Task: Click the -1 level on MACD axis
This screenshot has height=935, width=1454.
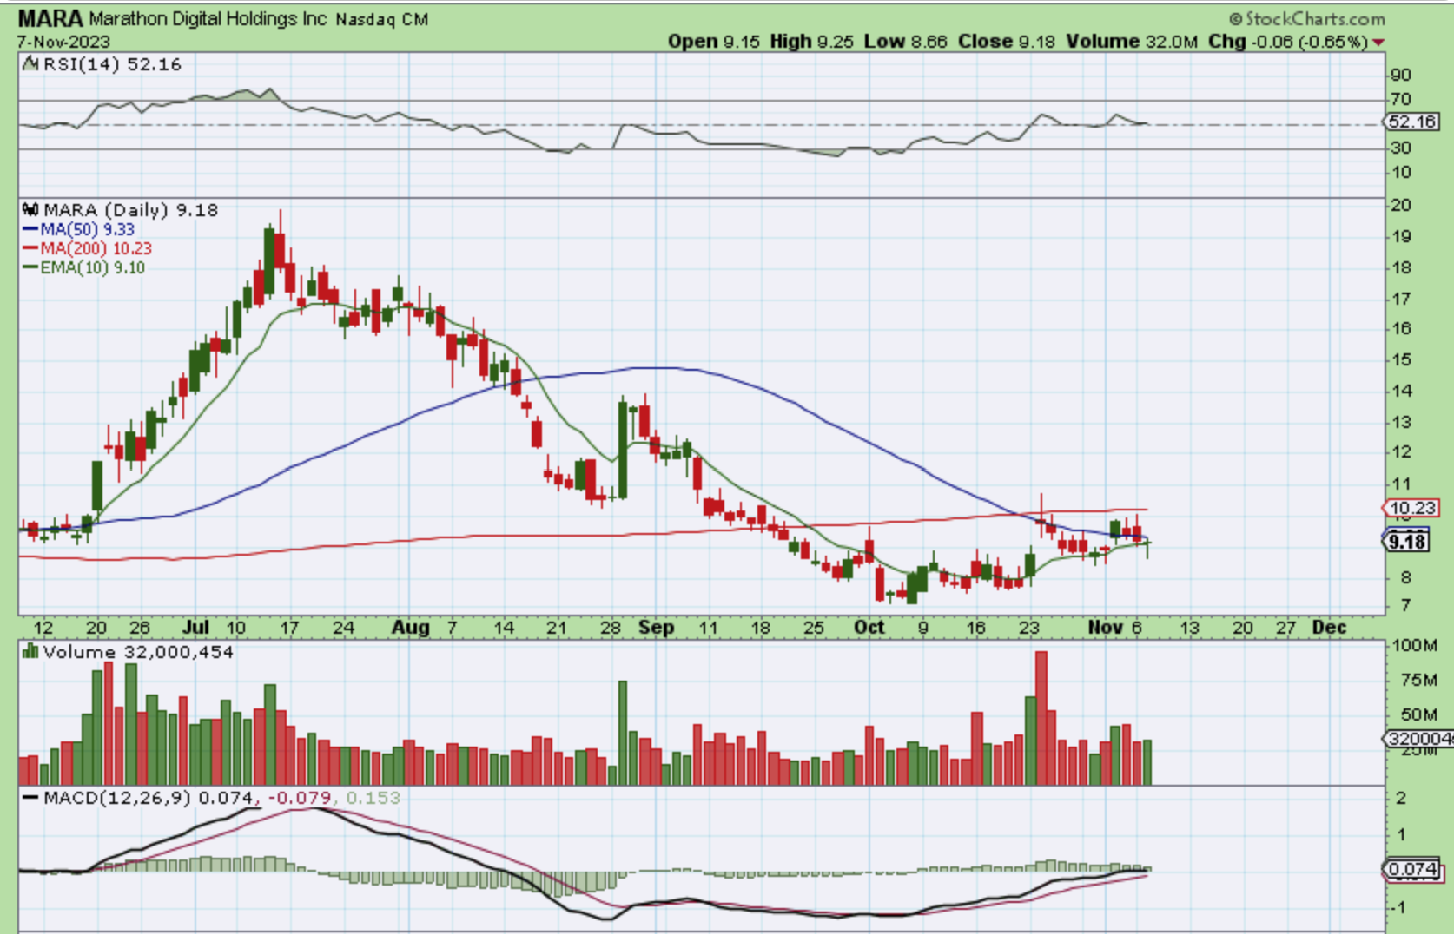Action: (x=1396, y=907)
